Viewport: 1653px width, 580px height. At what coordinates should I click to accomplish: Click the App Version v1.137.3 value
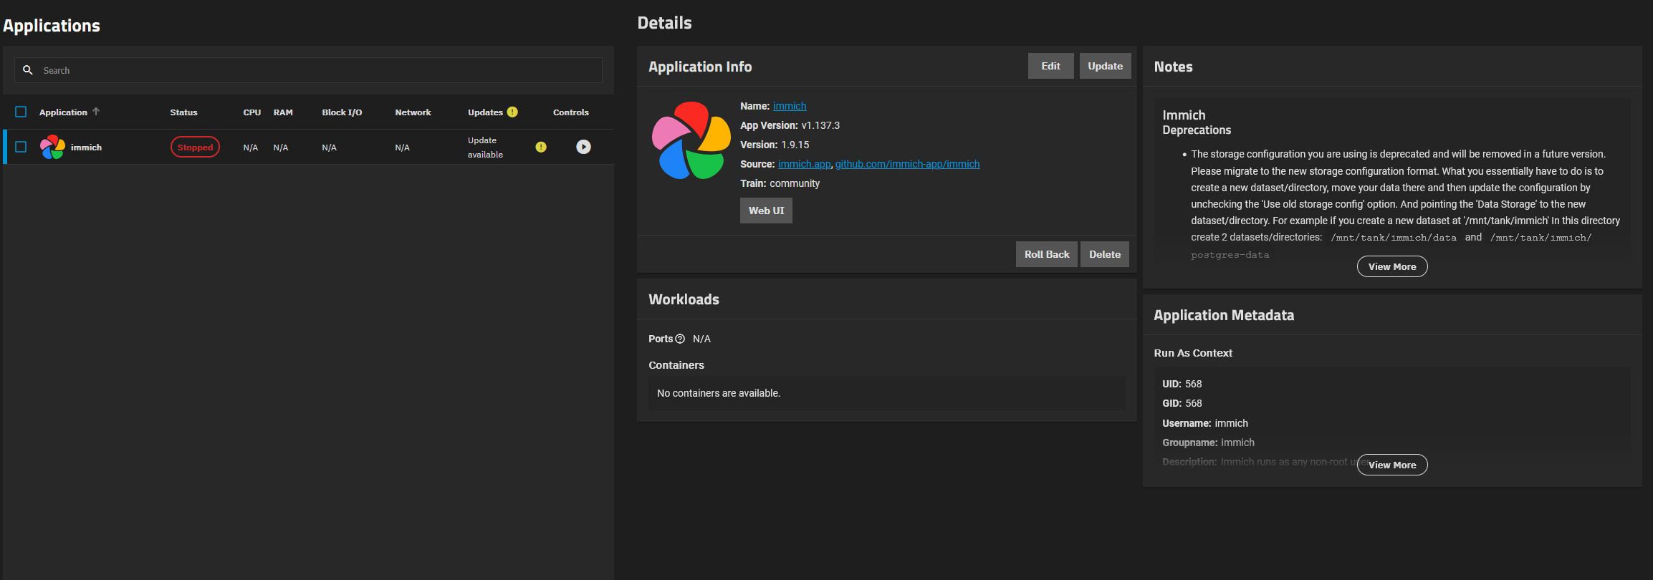click(820, 125)
